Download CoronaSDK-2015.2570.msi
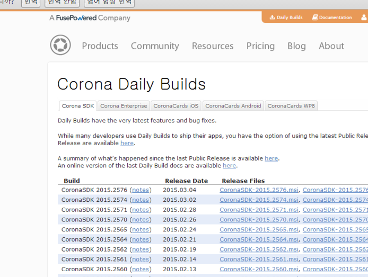 [259, 220]
